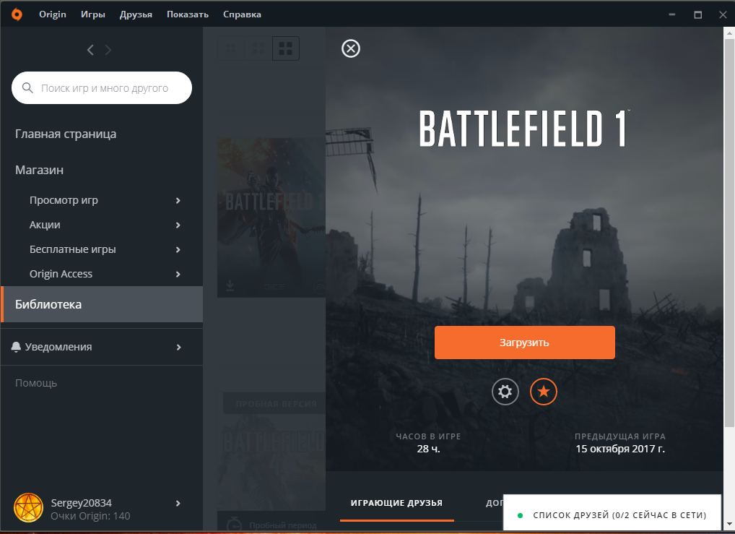Select Библиотека in sidebar

[x=103, y=304]
